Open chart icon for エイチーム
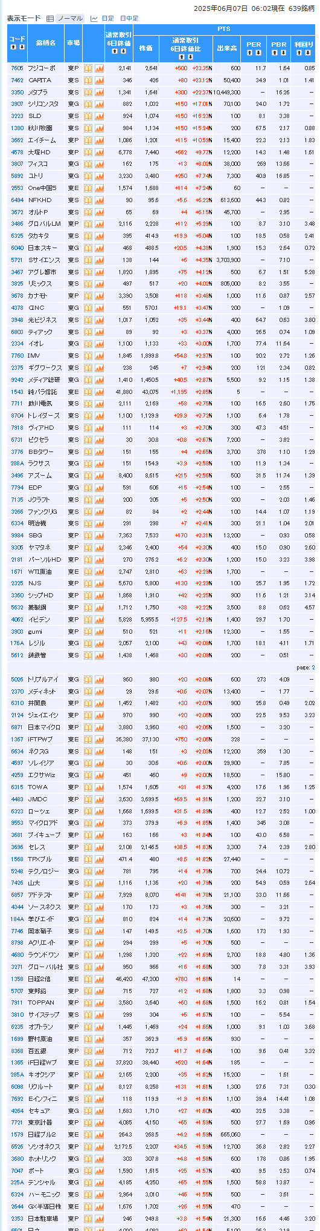The width and height of the screenshot is (320, 1231). tap(99, 140)
